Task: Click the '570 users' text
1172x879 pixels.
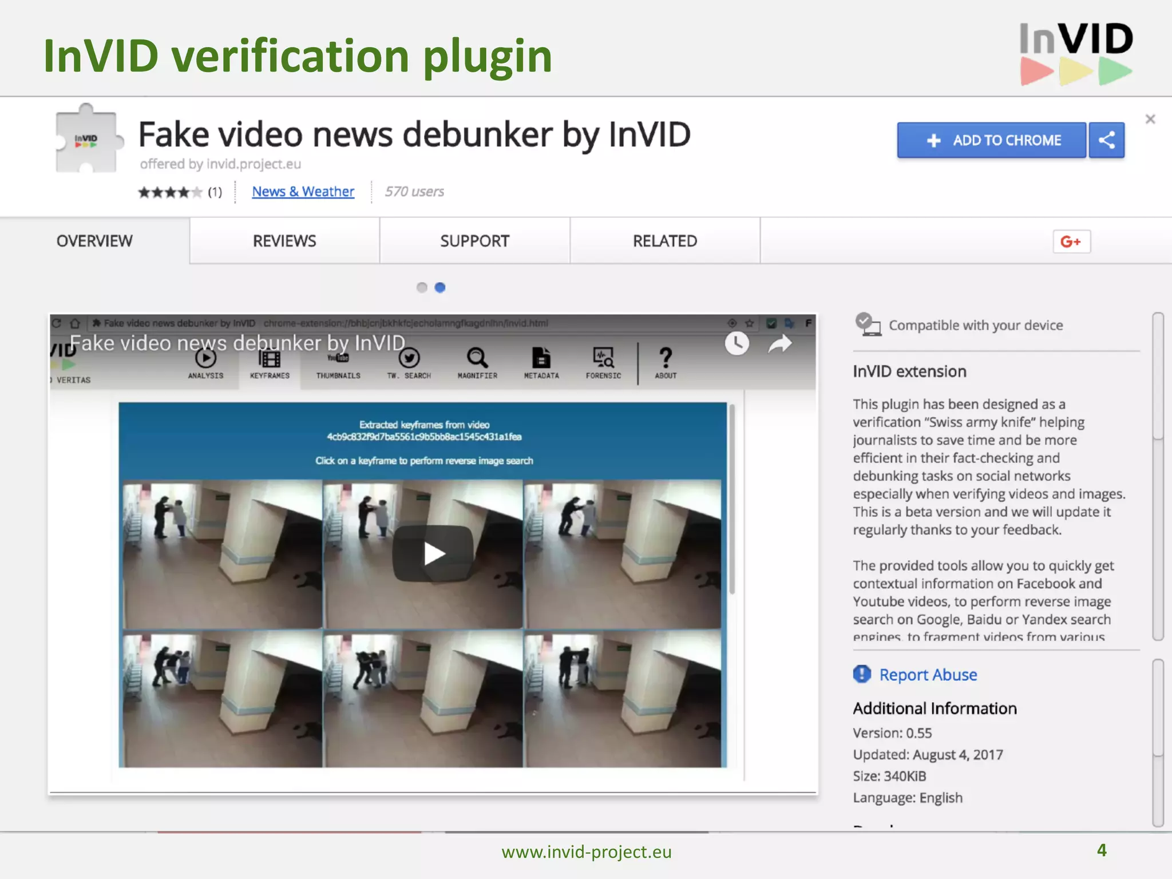Action: (414, 192)
